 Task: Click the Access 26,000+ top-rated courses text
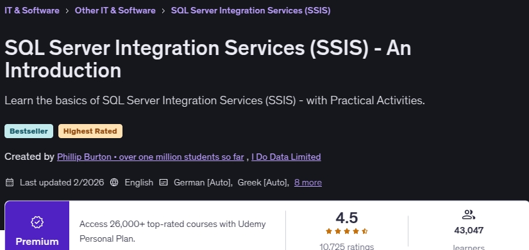click(x=172, y=231)
